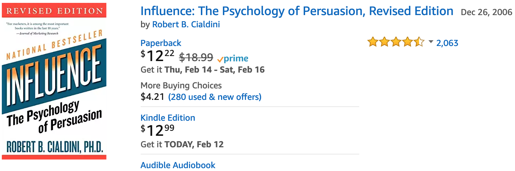Viewport: 515px width, 171px height.
Task: Choose the Kindle Edition format
Action: click(x=168, y=118)
